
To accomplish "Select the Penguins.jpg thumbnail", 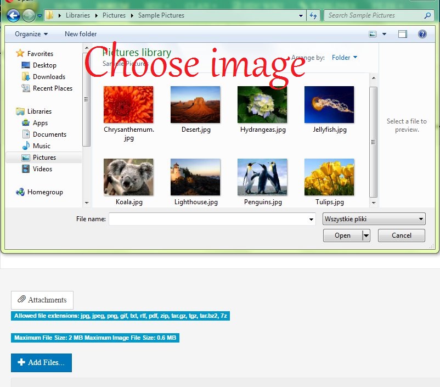I will click(x=262, y=177).
